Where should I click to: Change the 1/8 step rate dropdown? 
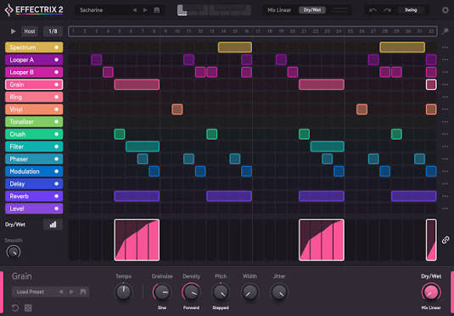53,31
